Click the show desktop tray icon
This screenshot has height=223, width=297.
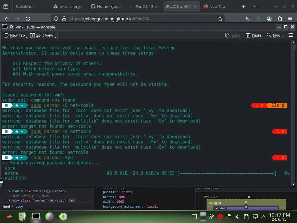tap(194, 217)
